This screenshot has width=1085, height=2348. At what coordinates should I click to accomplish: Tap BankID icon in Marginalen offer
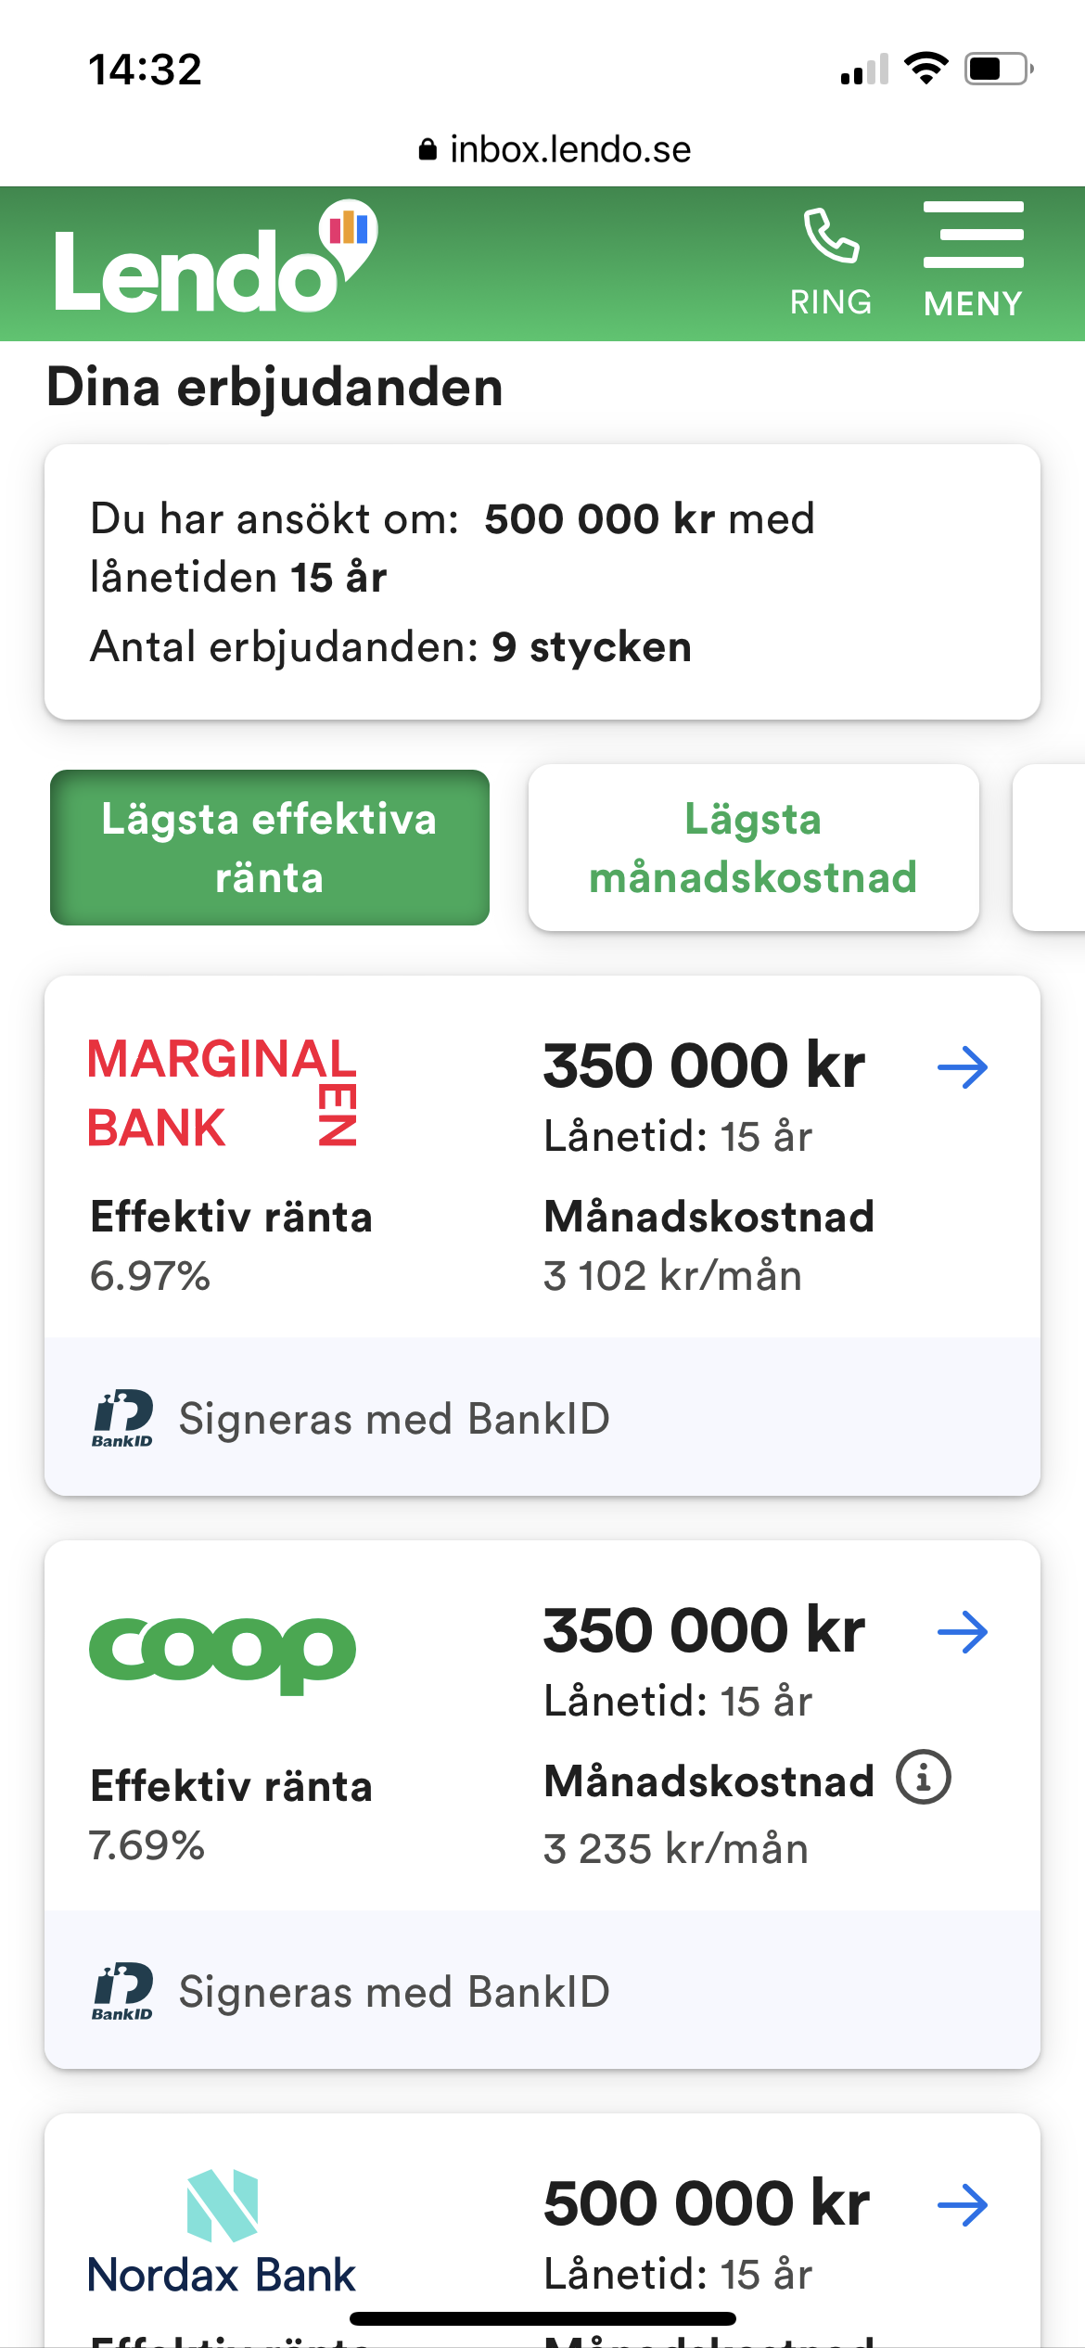click(x=122, y=1419)
